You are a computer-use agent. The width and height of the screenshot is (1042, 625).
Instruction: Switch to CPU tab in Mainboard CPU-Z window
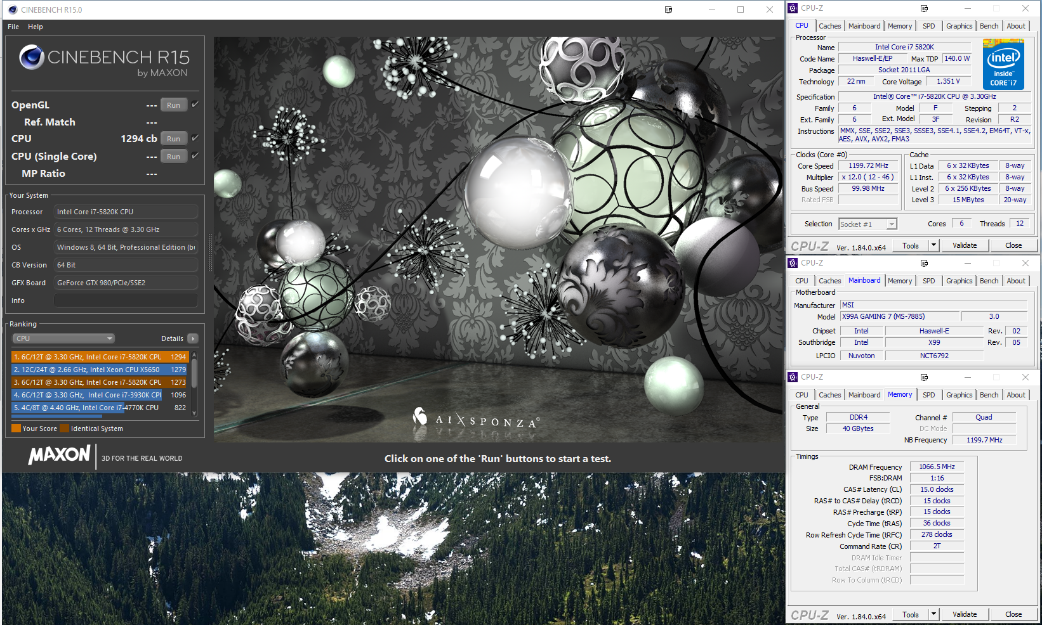pyautogui.click(x=801, y=281)
